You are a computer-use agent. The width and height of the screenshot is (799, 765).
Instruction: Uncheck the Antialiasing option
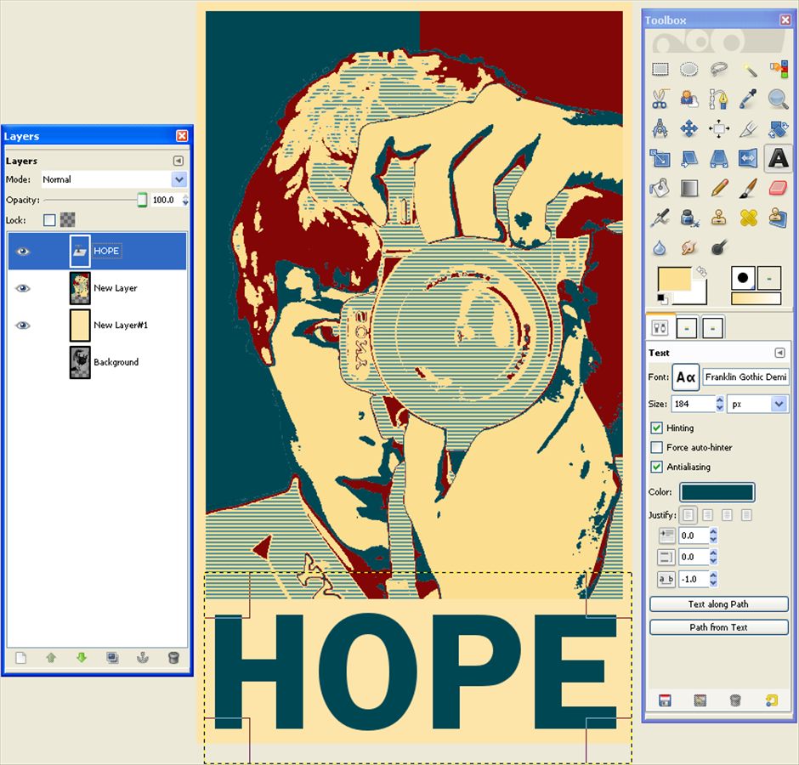[x=656, y=467]
